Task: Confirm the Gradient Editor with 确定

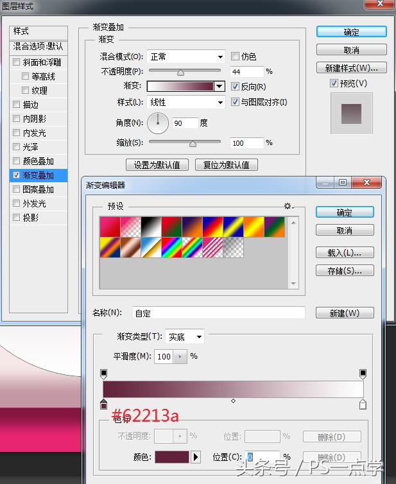Action: (345, 212)
